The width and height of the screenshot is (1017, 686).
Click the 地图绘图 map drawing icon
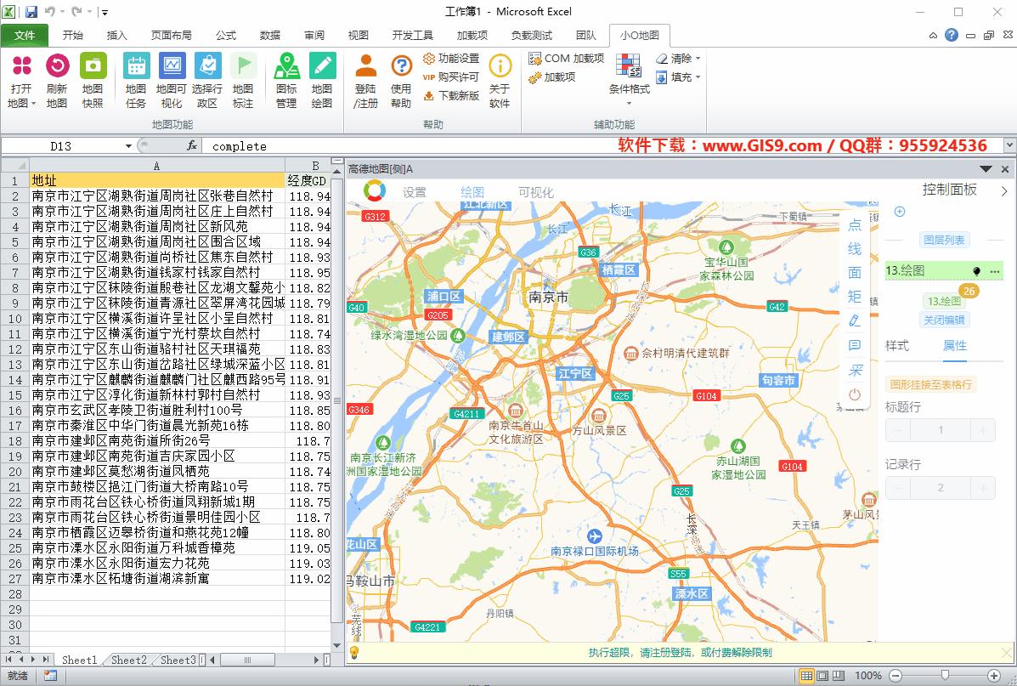click(x=321, y=77)
